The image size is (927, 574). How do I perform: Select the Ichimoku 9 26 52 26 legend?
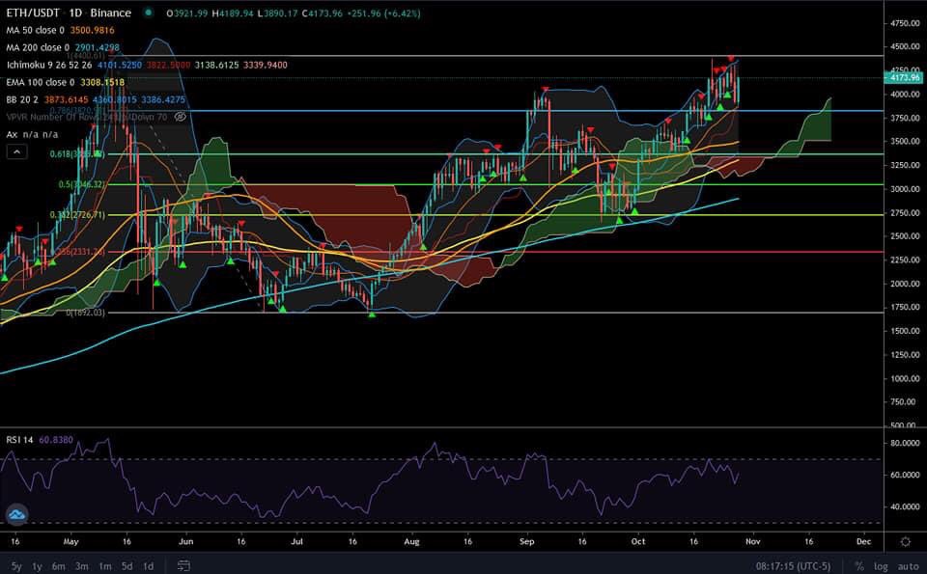(49, 65)
